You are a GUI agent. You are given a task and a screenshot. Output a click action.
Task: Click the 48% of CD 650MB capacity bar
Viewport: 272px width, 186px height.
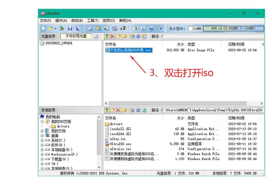(x=234, y=29)
